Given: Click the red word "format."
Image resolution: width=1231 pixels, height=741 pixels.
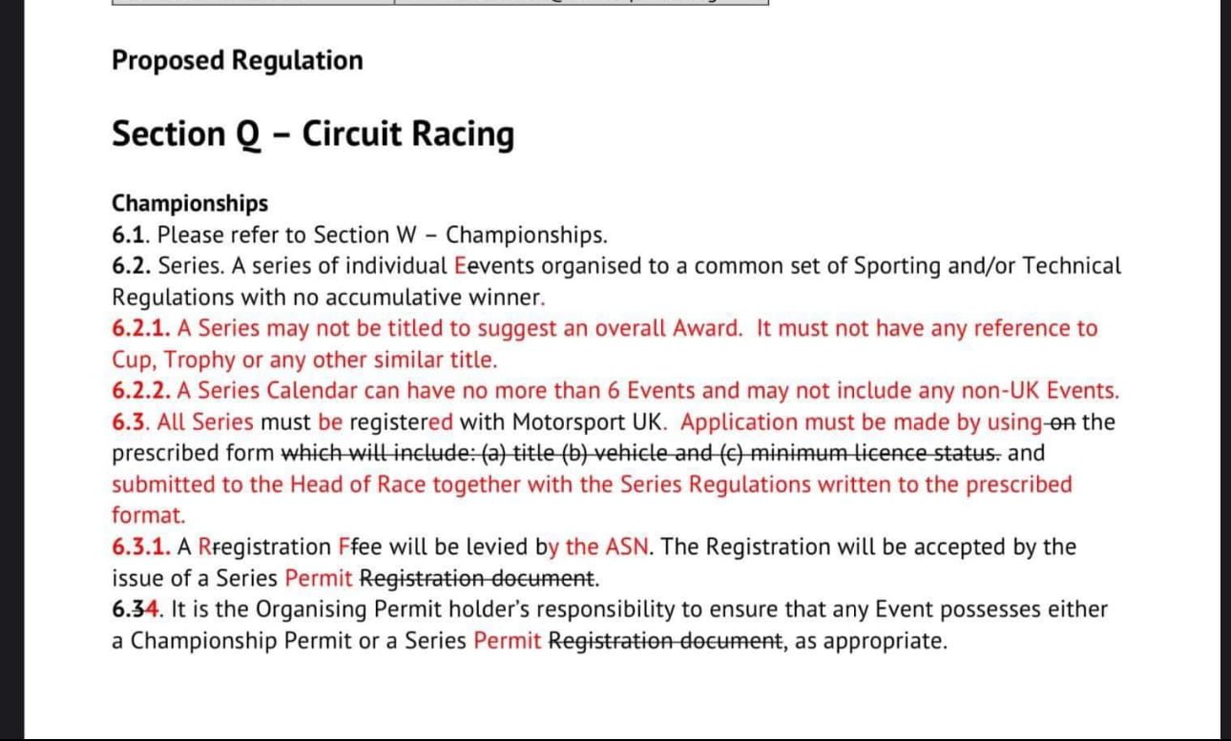Looking at the screenshot, I should pyautogui.click(x=148, y=515).
